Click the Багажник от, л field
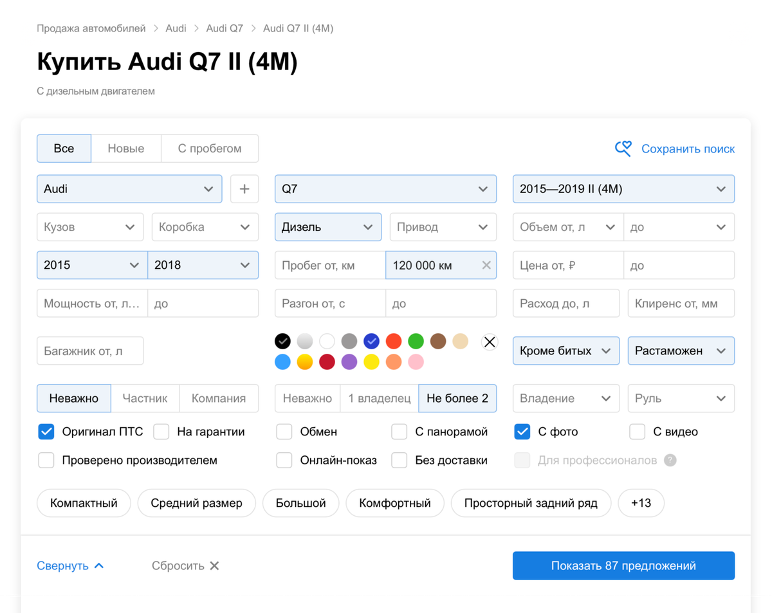The image size is (772, 613). click(90, 351)
